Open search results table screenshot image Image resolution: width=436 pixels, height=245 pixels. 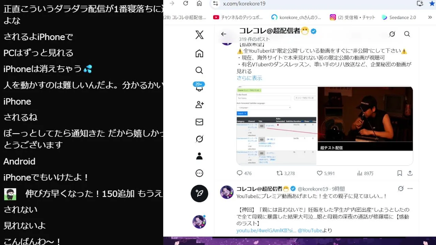(x=277, y=126)
